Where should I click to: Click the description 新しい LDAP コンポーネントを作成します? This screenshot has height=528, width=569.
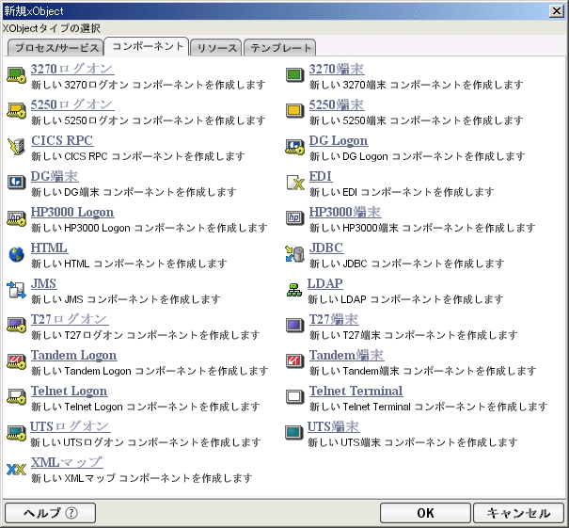click(405, 299)
